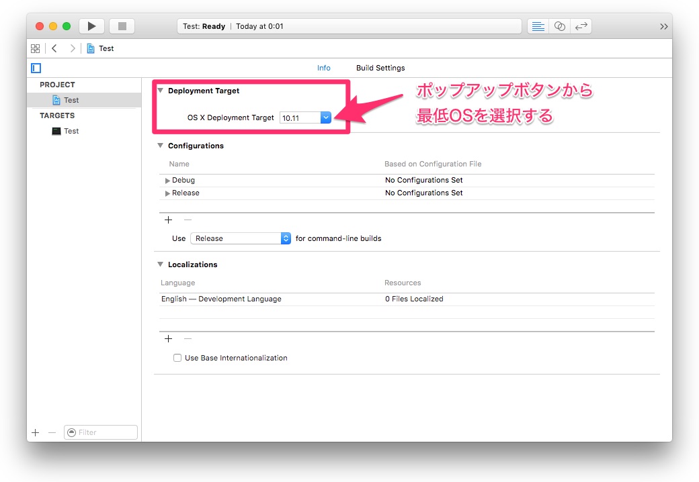Switch to the Info tab
699x482 pixels.
tap(324, 68)
